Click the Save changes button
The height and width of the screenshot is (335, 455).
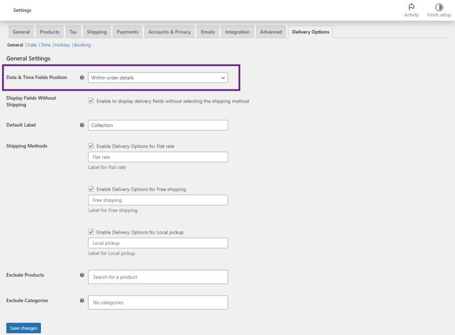point(24,328)
